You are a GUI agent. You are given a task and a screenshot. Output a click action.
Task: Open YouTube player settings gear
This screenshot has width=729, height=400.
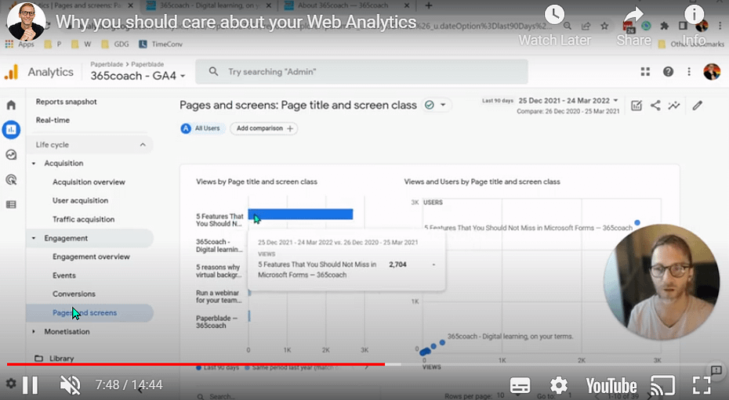(x=559, y=385)
